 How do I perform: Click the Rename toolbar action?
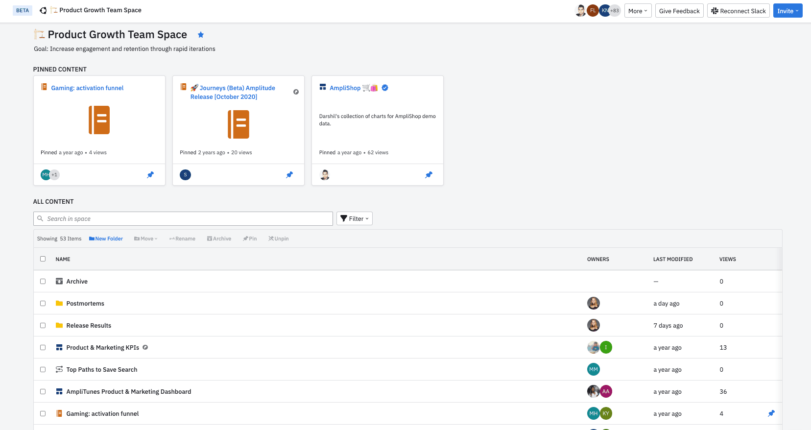point(182,239)
